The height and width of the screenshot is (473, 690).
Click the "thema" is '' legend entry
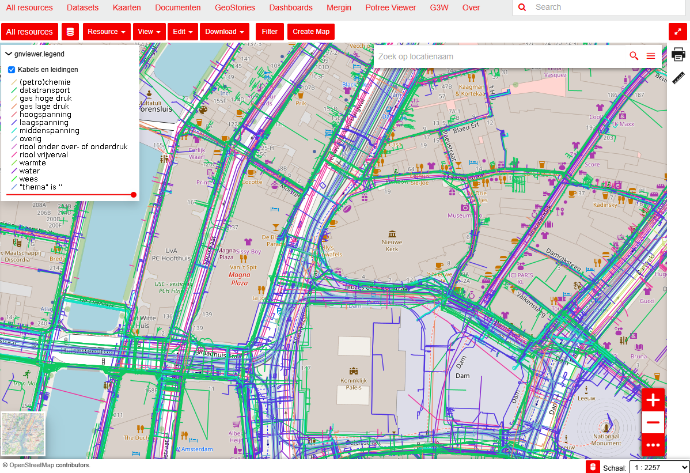click(40, 187)
